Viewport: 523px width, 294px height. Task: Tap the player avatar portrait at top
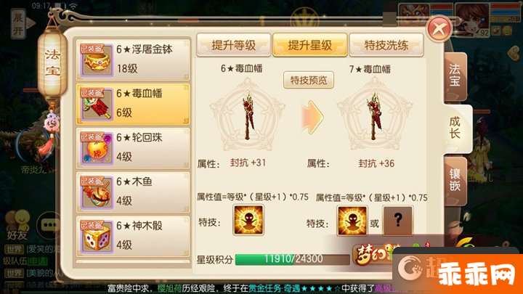click(471, 20)
